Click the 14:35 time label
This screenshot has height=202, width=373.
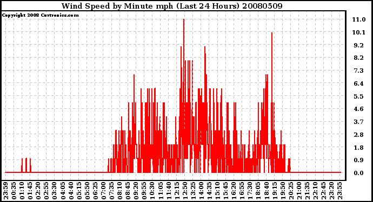pos(209,191)
